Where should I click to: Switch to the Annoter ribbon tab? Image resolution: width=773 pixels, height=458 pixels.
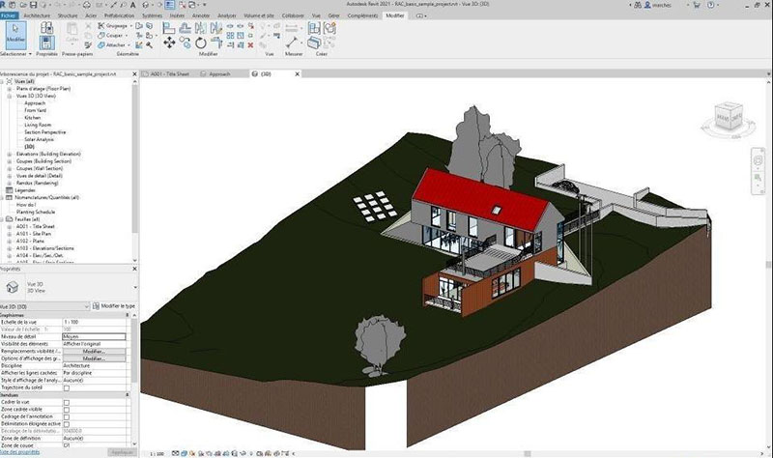pyautogui.click(x=201, y=15)
